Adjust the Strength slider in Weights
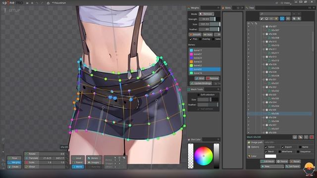 [209, 19]
